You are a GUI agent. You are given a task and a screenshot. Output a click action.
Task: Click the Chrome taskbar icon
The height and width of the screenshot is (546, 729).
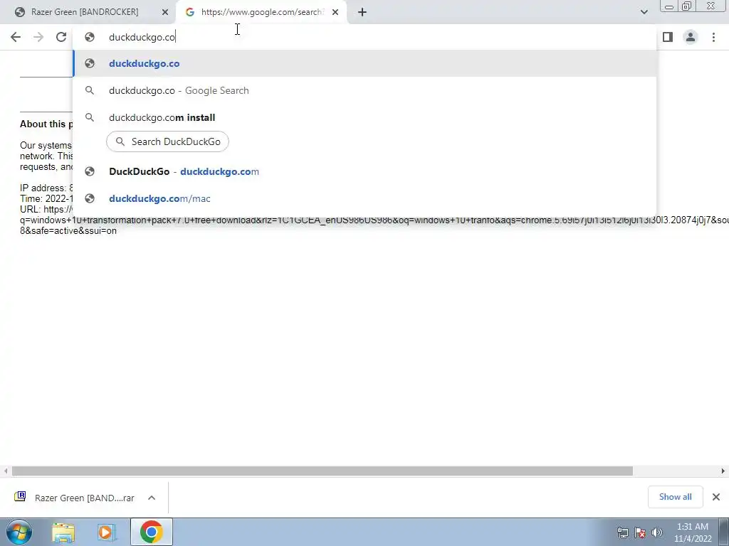(x=151, y=532)
